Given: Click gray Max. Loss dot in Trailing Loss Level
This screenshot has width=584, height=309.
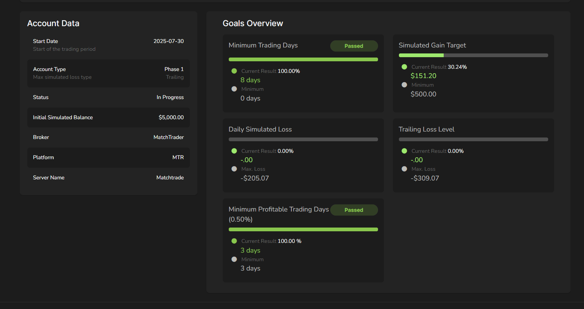Looking at the screenshot, I should (x=404, y=169).
